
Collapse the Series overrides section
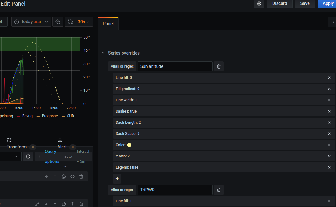tap(103, 53)
